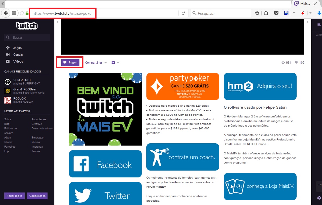The image size is (322, 205).
Task: Open downloads with the blue arrow icon
Action: [319, 13]
